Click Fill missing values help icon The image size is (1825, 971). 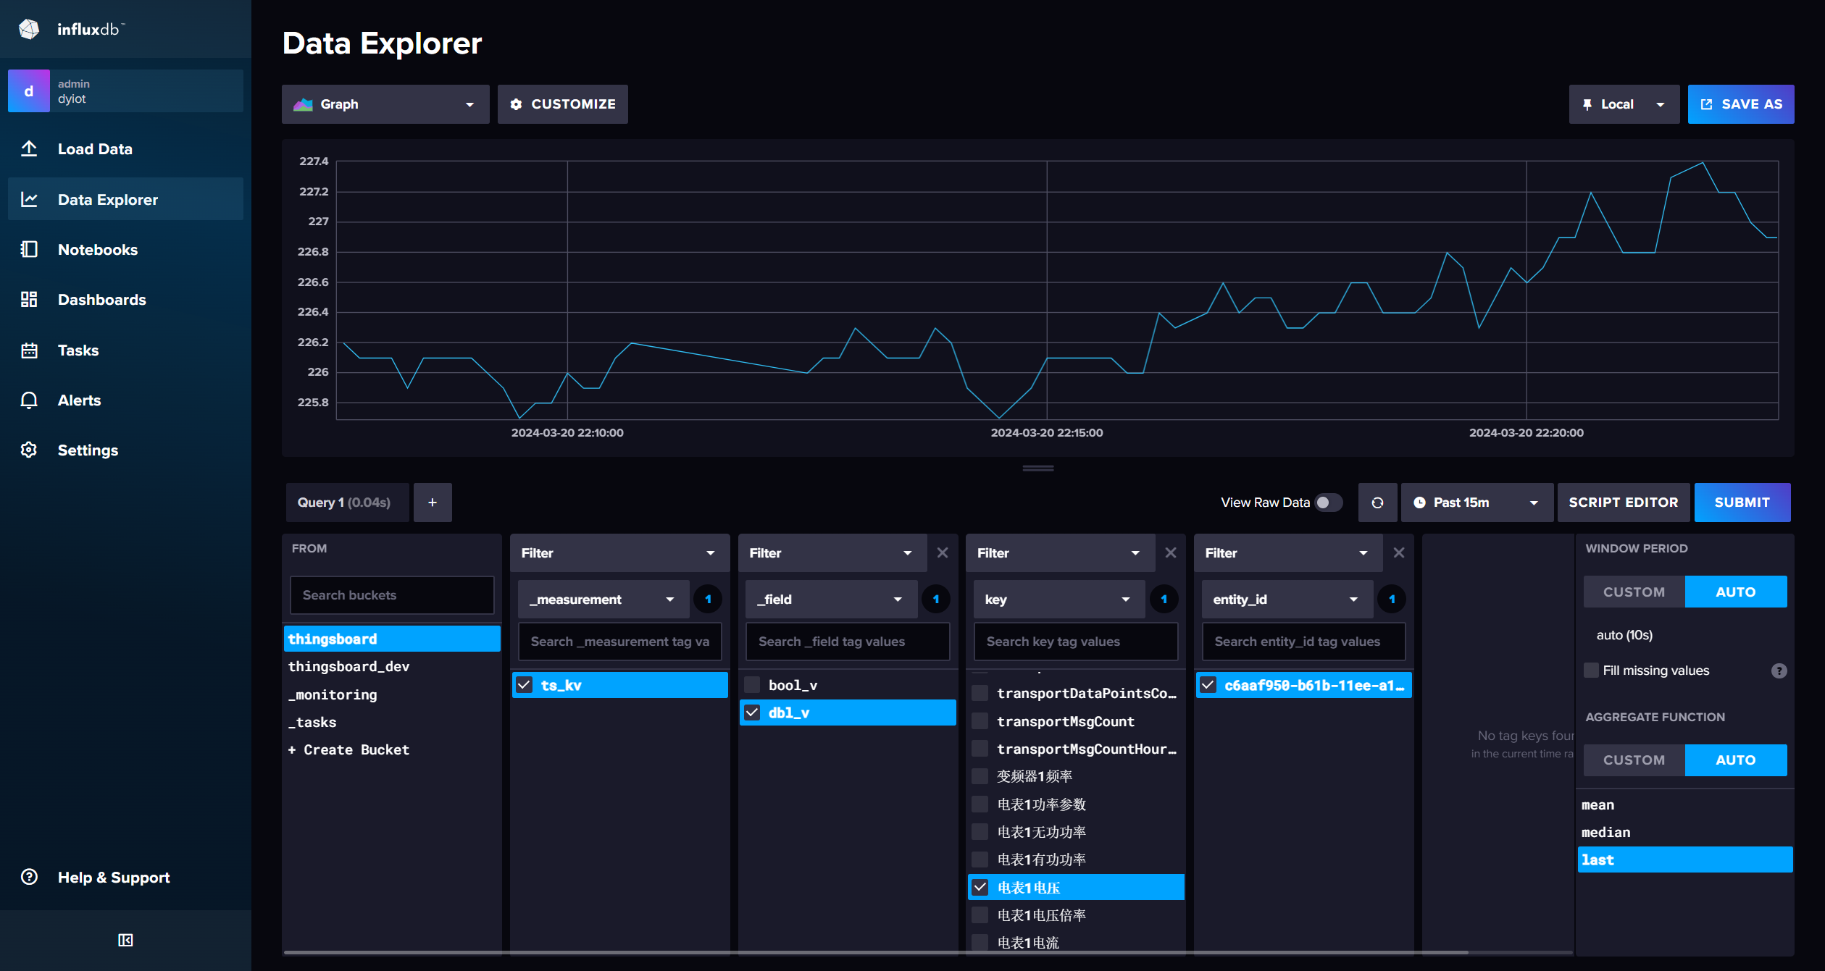(x=1779, y=671)
